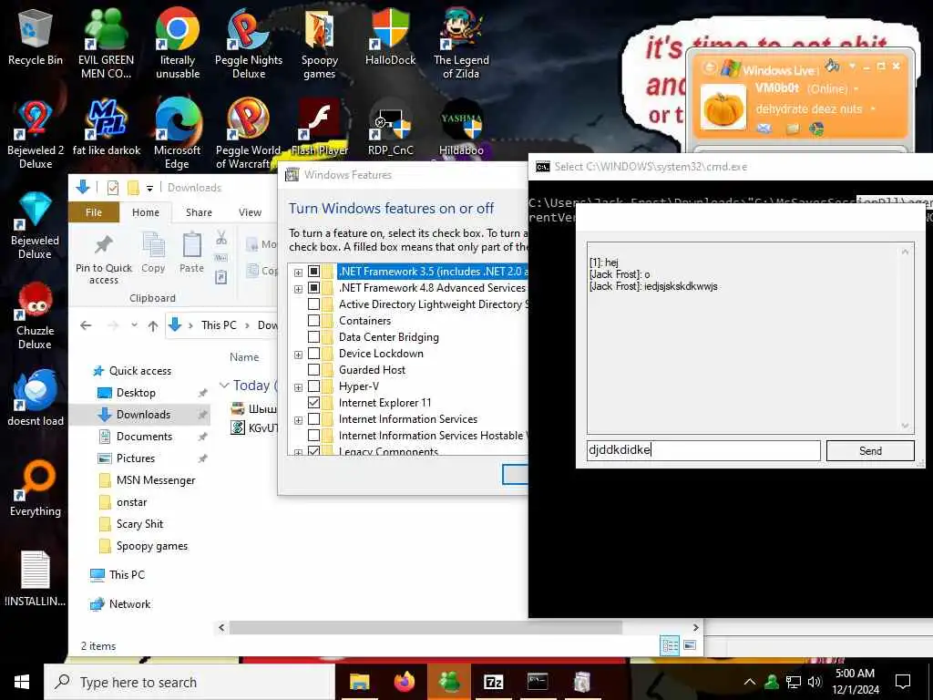Click Paste in Explorer Clipboard group
This screenshot has height=700, width=933.
(x=191, y=253)
